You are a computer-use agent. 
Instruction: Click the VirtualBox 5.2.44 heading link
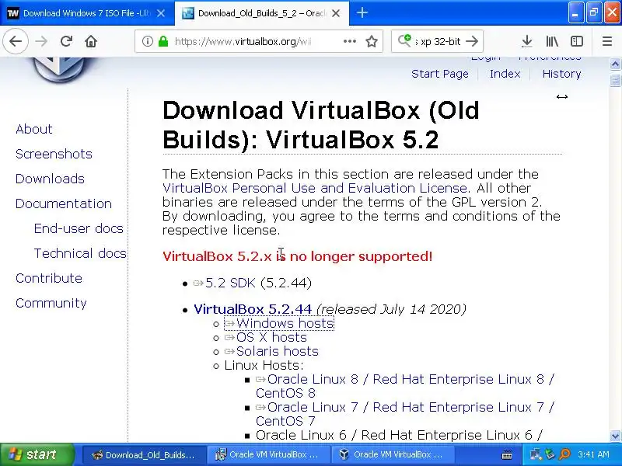pyautogui.click(x=253, y=309)
